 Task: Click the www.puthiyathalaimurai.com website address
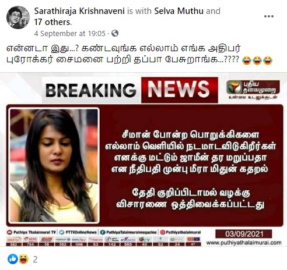click(244, 243)
